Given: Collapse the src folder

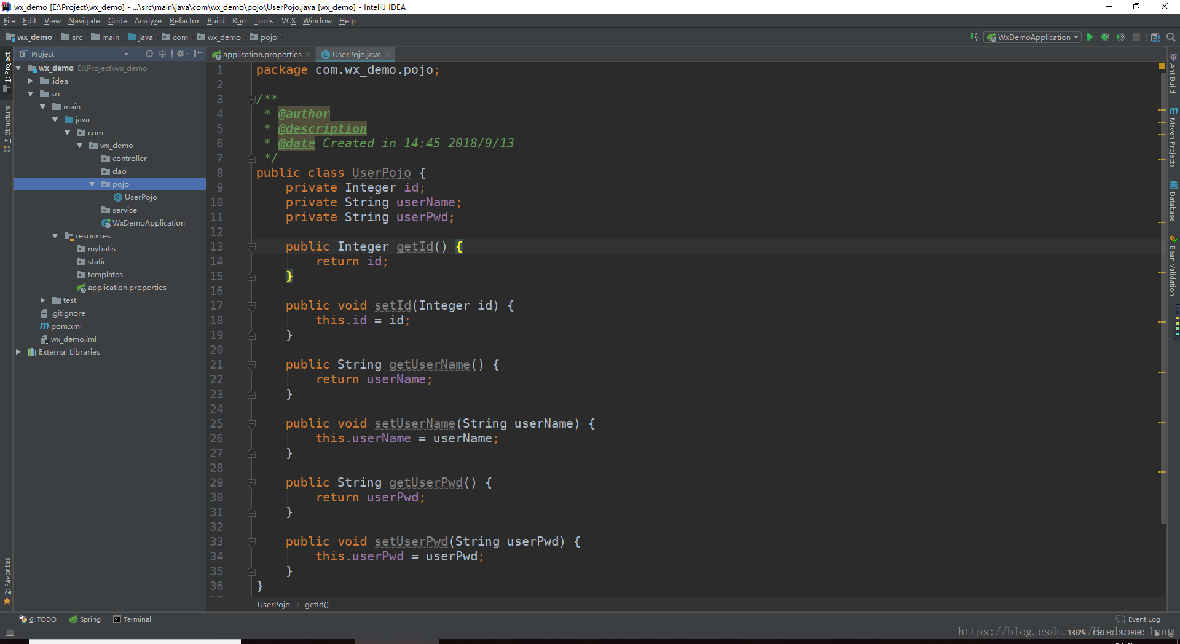Looking at the screenshot, I should coord(31,94).
